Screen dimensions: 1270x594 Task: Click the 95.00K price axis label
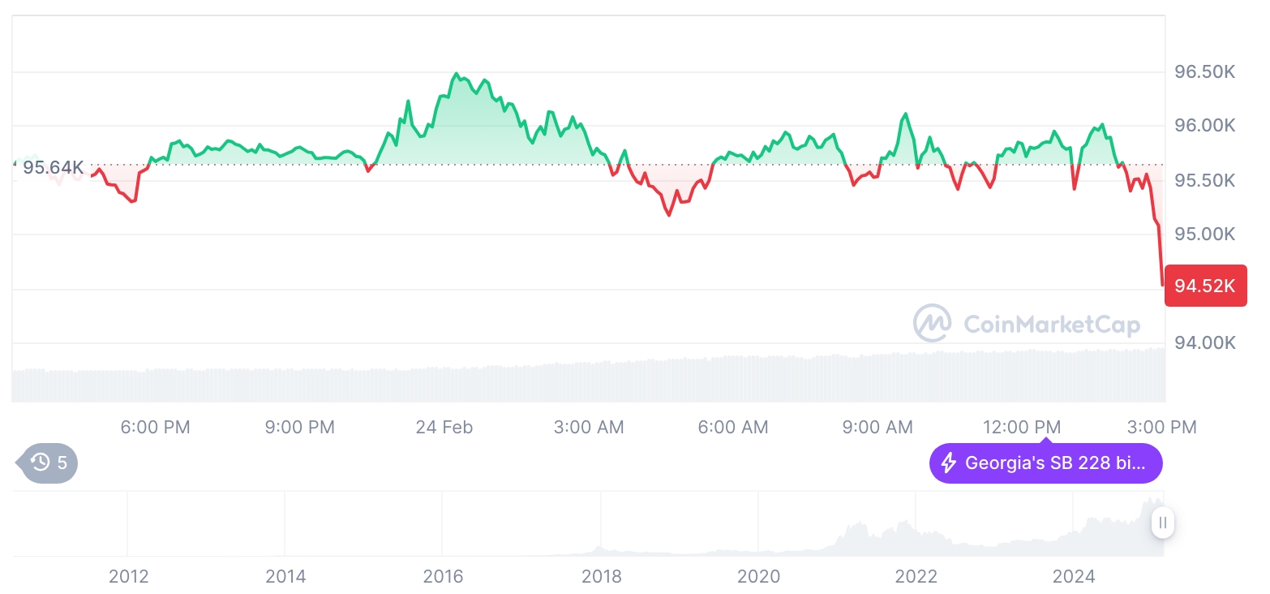pos(1204,235)
